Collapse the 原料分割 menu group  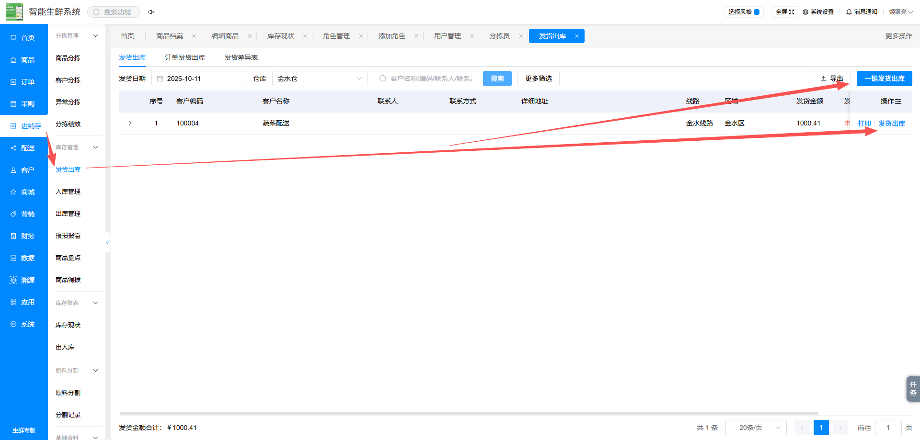95,371
